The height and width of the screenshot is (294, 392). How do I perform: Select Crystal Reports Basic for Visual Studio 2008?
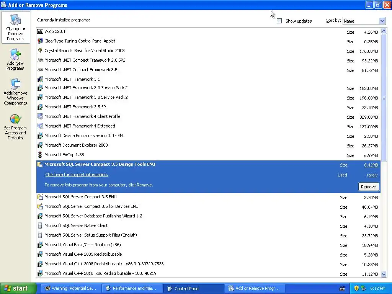click(x=85, y=51)
